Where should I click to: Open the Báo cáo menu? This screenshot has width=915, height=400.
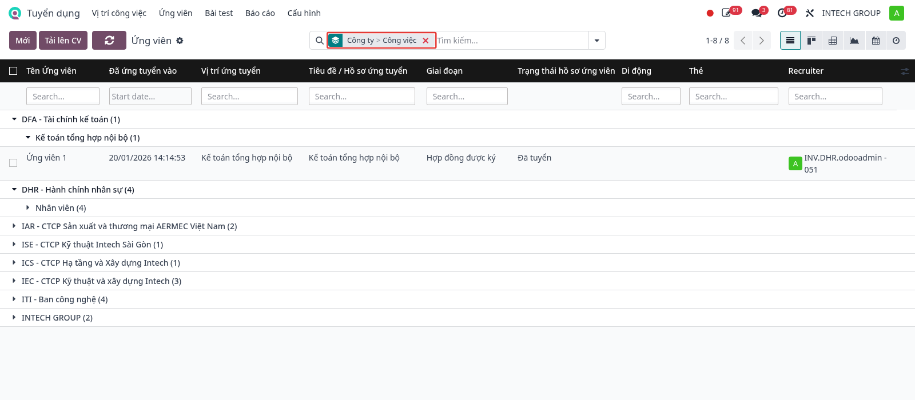click(260, 13)
